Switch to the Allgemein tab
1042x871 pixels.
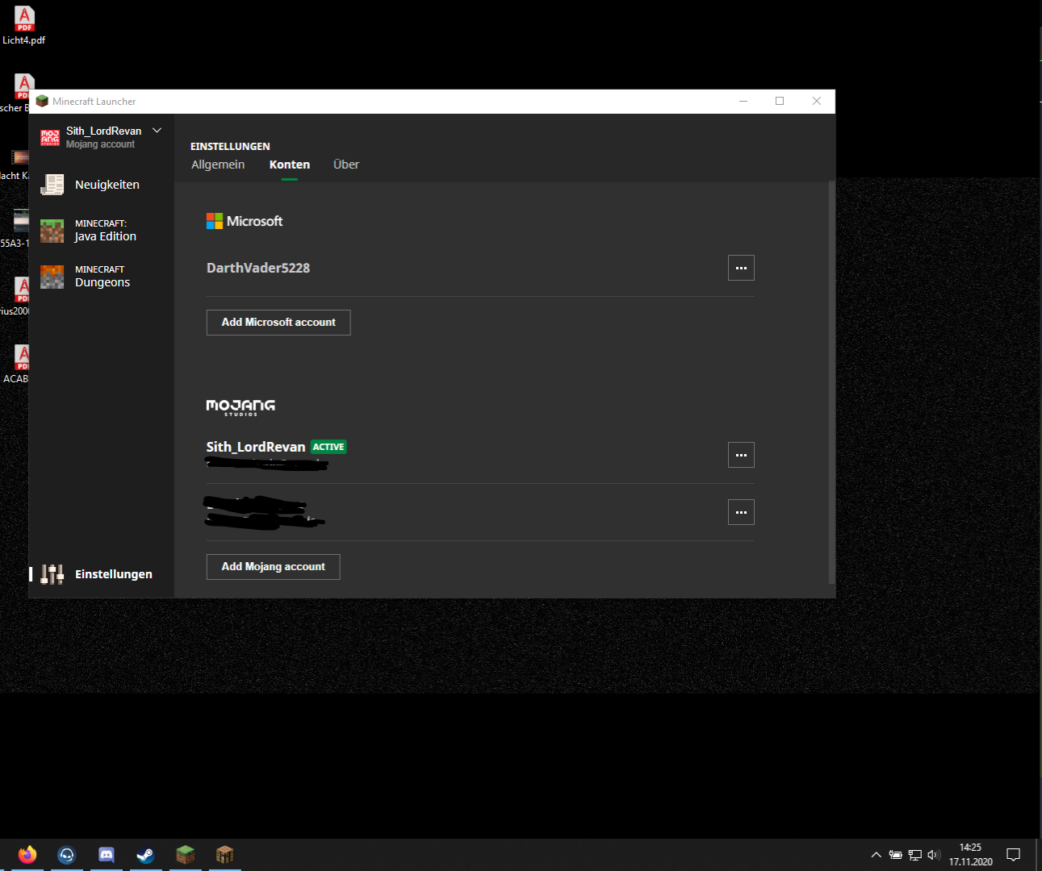click(x=218, y=165)
